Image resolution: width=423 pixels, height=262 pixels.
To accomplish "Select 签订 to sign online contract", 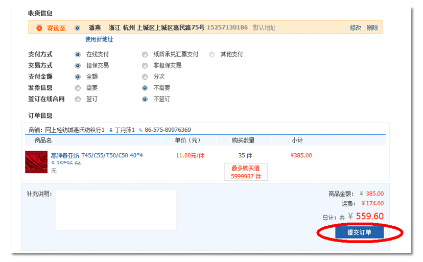I will [78, 99].
